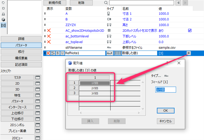Select the 3D view cube icon
The width and height of the screenshot is (204, 140).
click(3, 19)
